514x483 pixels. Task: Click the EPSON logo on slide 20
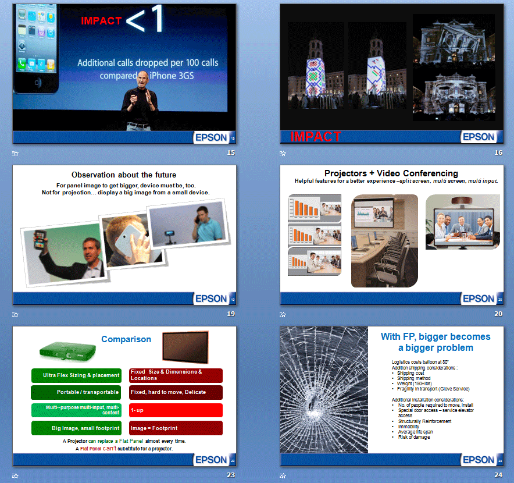click(x=479, y=299)
